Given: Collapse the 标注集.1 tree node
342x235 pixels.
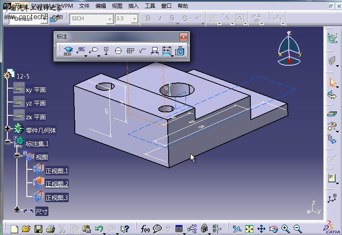Looking at the screenshot, I should pyautogui.click(x=7, y=142).
